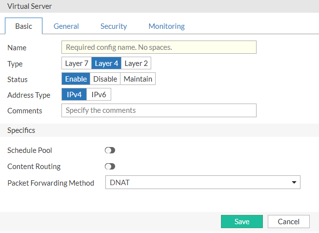Image resolution: width=319 pixels, height=233 pixels.
Task: Switch to the Basic tab
Action: coord(23,26)
